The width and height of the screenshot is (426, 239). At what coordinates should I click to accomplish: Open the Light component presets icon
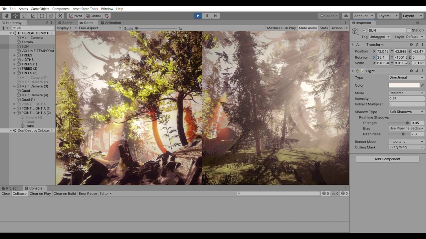tap(417, 71)
